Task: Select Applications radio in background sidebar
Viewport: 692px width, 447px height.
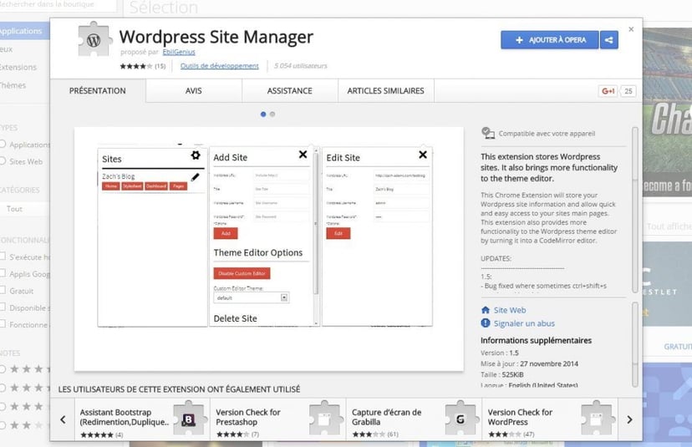Action: click(3, 145)
